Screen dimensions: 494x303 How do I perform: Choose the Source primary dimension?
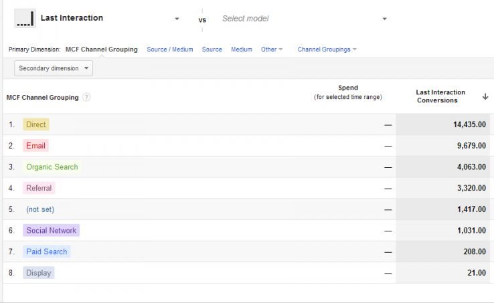click(x=212, y=49)
